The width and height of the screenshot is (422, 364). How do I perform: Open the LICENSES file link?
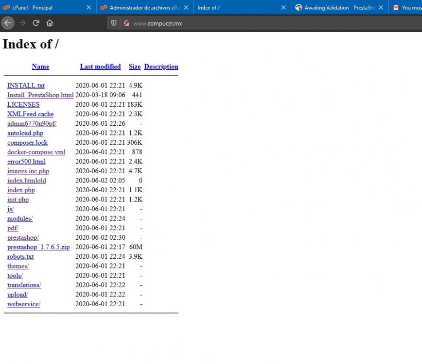coord(23,104)
